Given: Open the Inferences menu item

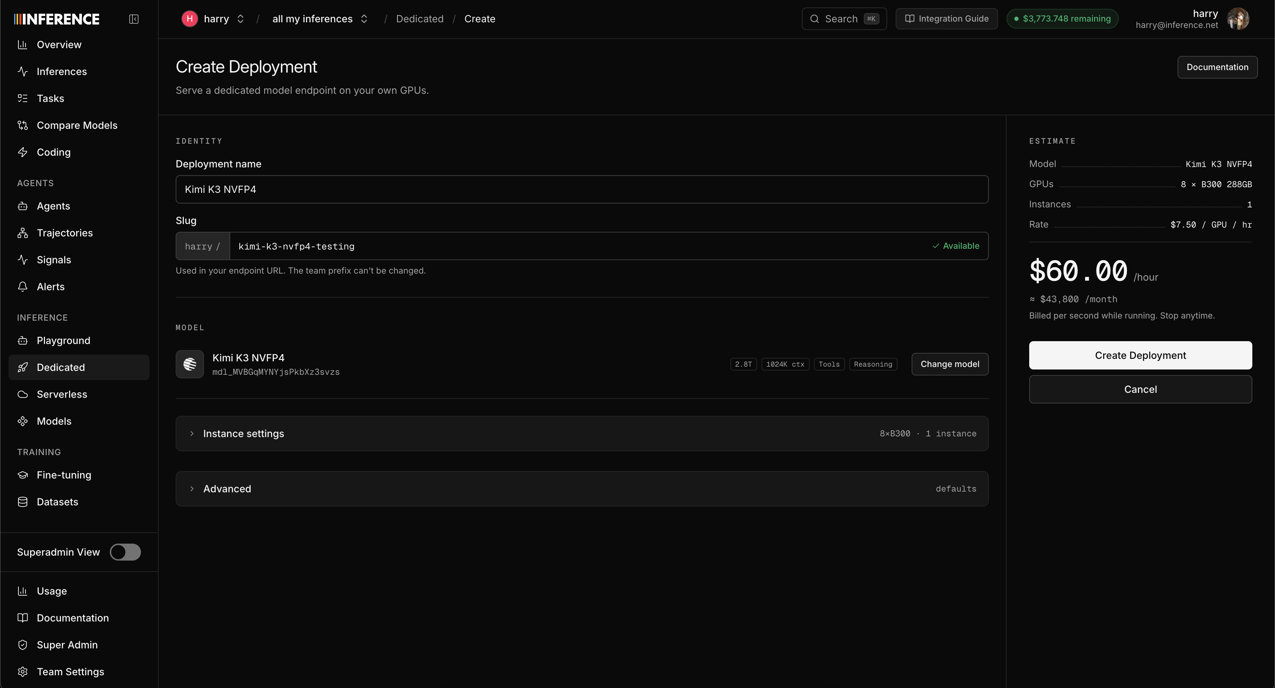Looking at the screenshot, I should [x=79, y=71].
